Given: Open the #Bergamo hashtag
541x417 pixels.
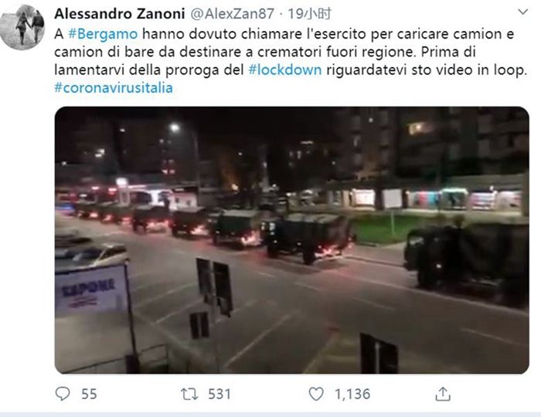Looking at the screenshot, I should [x=103, y=34].
